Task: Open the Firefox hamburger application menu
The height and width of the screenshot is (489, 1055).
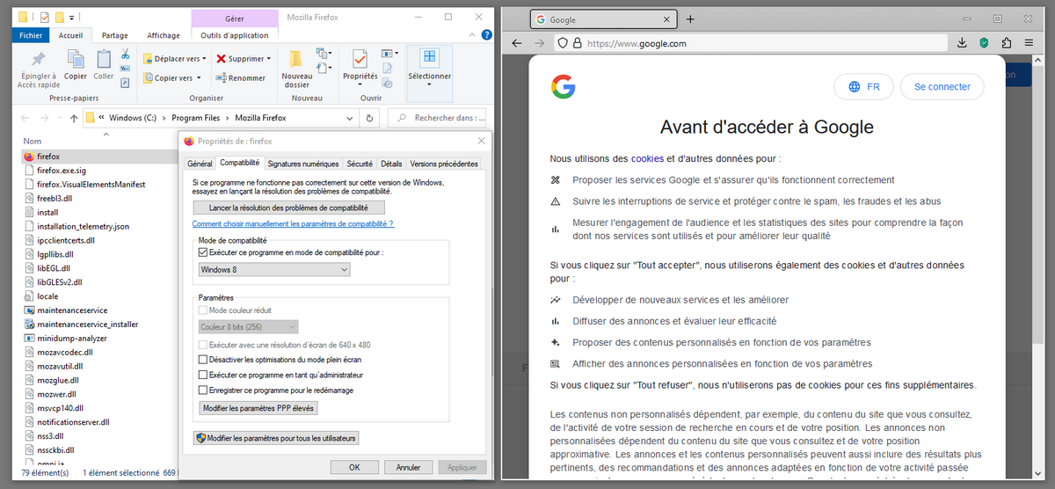Action: pyautogui.click(x=1030, y=42)
